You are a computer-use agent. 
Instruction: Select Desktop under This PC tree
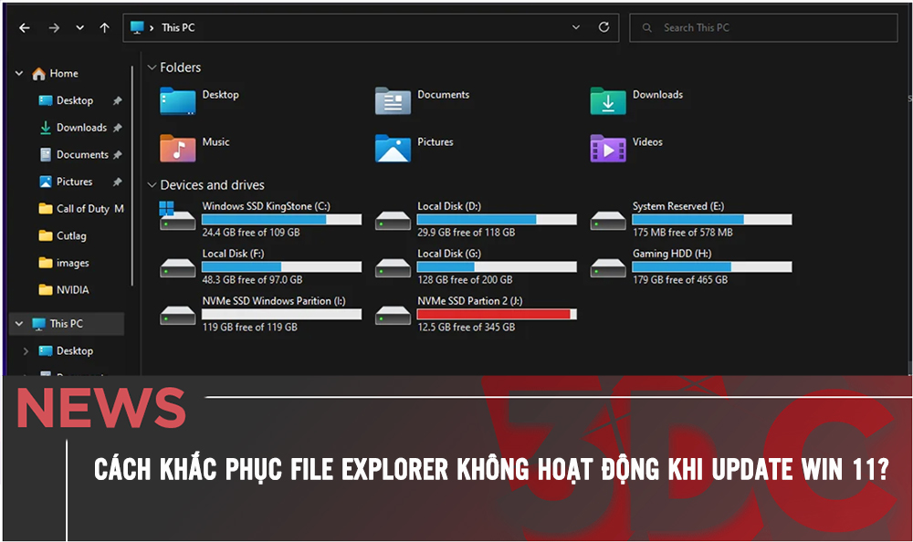pyautogui.click(x=75, y=350)
